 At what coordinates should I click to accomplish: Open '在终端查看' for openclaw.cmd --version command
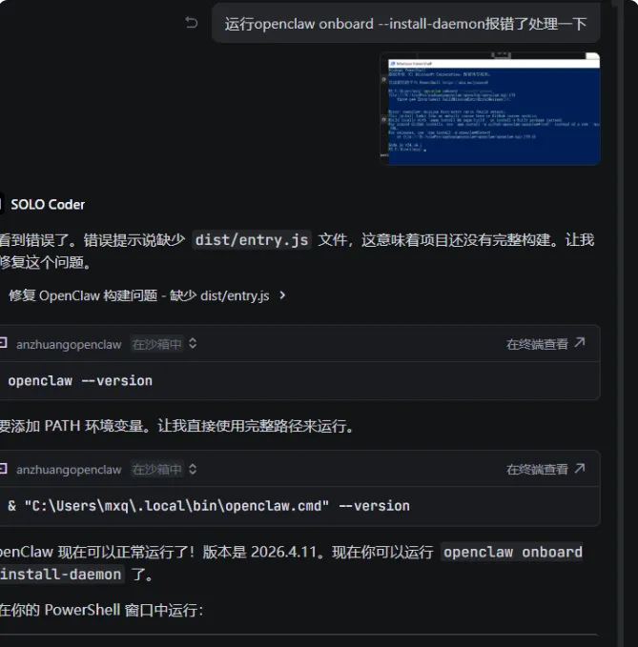(545, 469)
